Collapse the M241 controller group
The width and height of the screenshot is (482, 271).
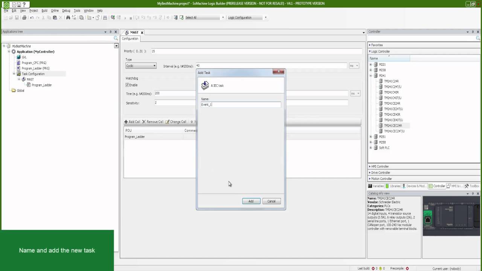click(371, 76)
